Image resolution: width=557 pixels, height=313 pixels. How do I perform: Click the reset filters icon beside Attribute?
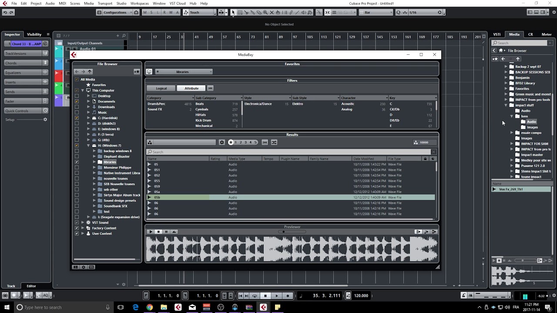pos(210,88)
